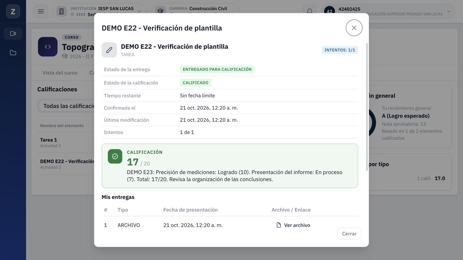Close the dialog with the X button
Viewport: 463px width, 260px height.
[x=354, y=28]
